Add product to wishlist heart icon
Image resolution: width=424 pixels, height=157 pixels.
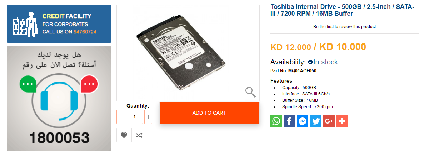[124, 135]
